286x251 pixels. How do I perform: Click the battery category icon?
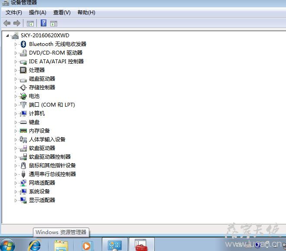[23, 96]
